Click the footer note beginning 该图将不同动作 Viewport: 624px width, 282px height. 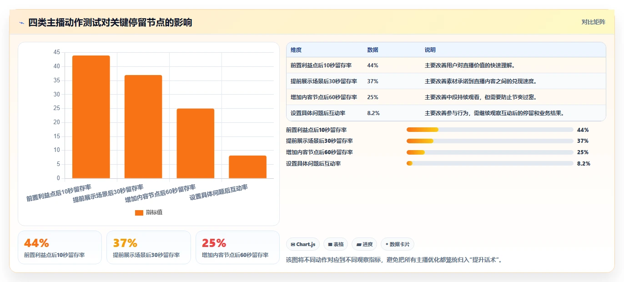394,260
